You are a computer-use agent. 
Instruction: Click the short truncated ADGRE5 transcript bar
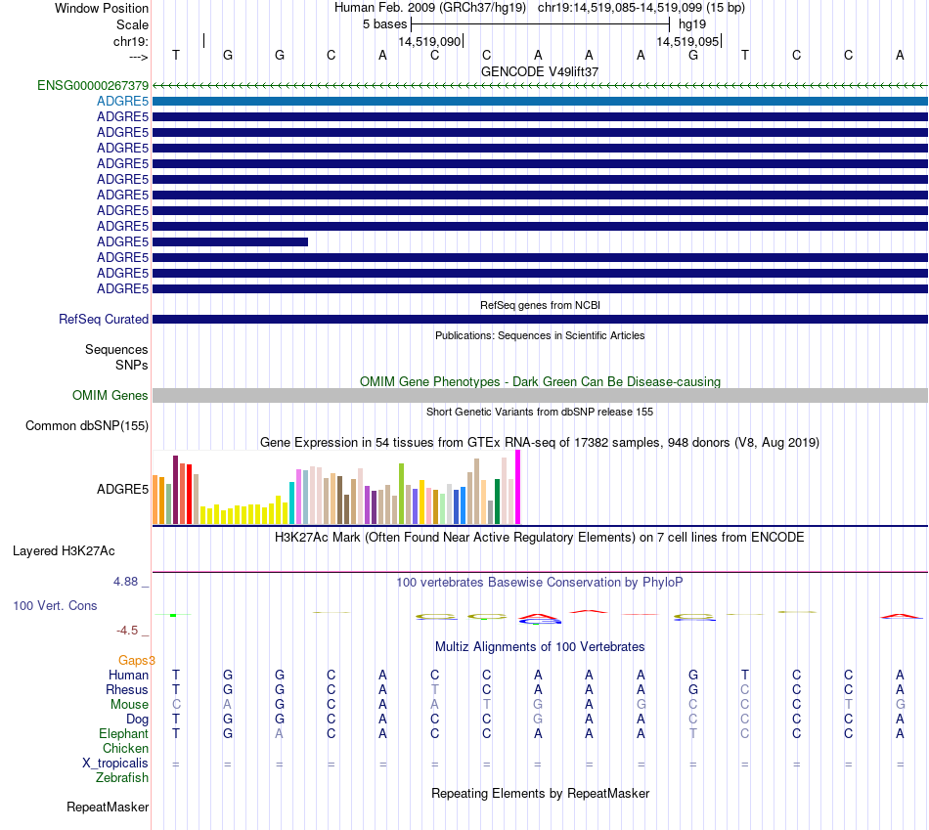pos(231,241)
